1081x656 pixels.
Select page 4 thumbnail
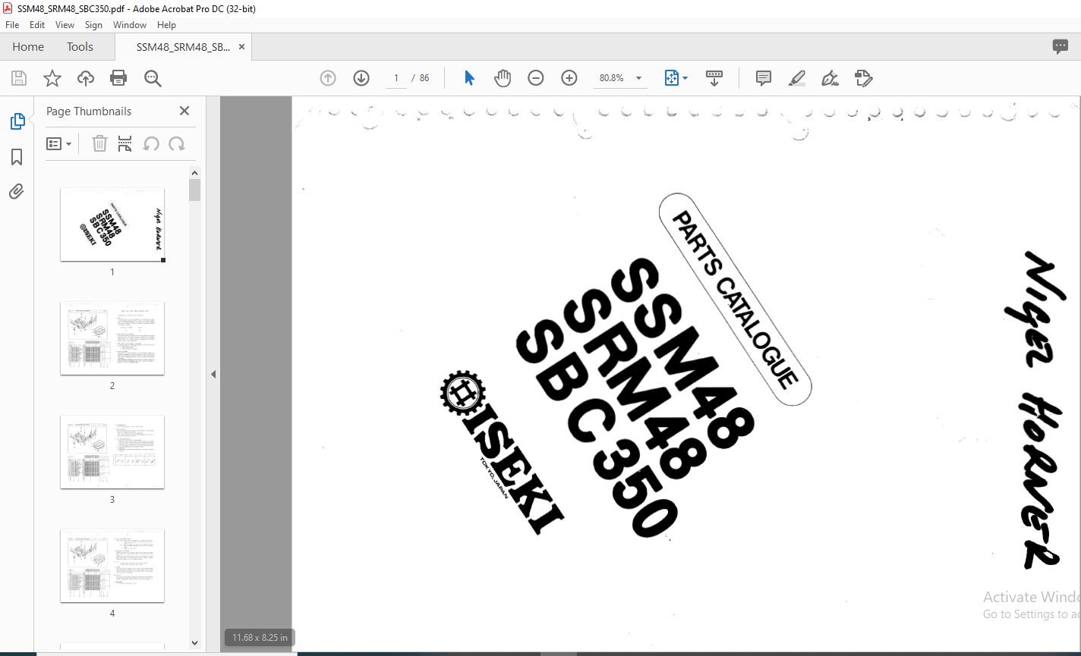point(112,566)
